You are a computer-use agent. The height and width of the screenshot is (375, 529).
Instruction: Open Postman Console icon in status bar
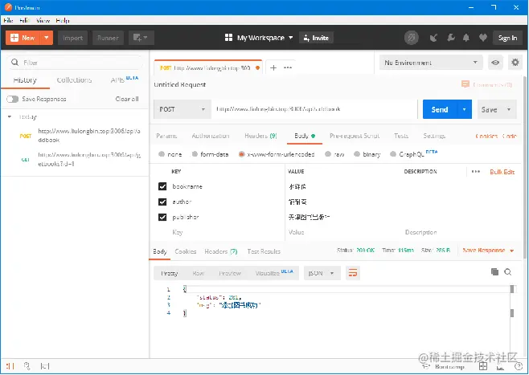[45, 366]
